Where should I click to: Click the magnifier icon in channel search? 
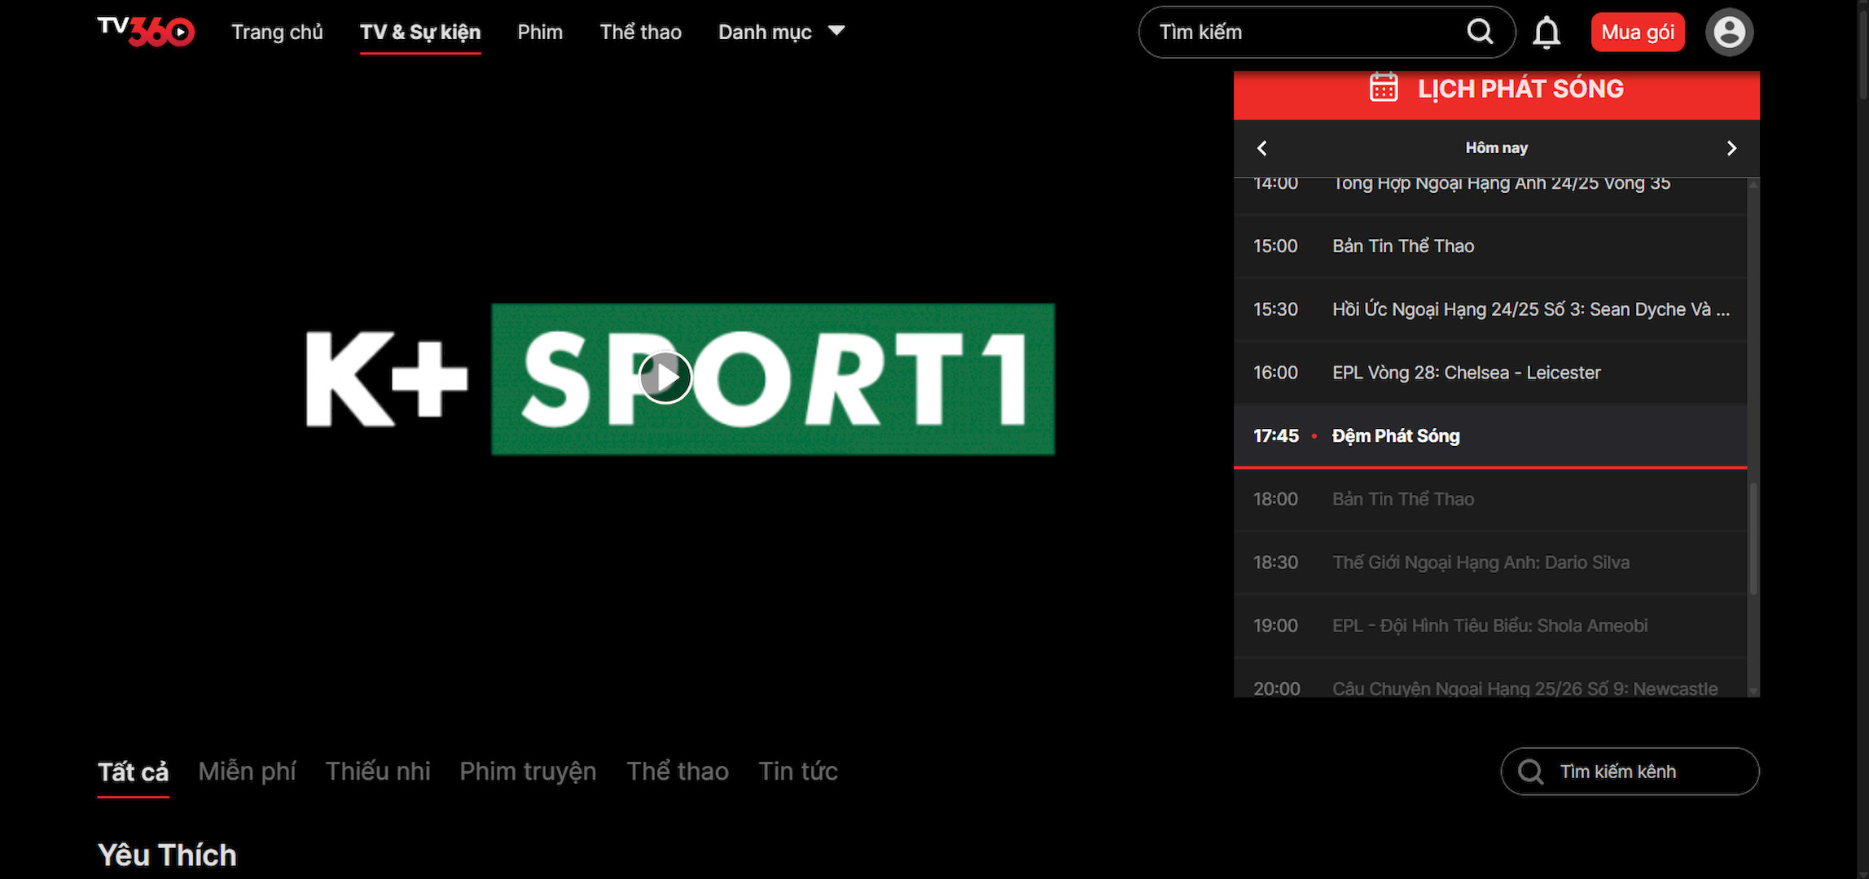(x=1530, y=772)
